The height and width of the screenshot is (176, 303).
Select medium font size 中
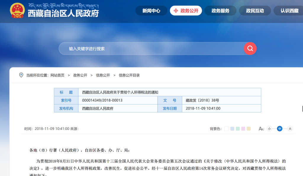tap(280, 129)
